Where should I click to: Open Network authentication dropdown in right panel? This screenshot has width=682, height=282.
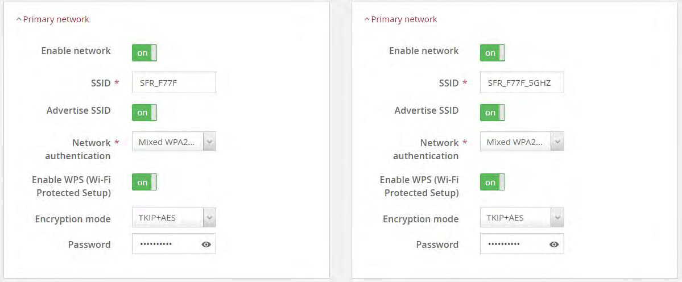pos(522,142)
